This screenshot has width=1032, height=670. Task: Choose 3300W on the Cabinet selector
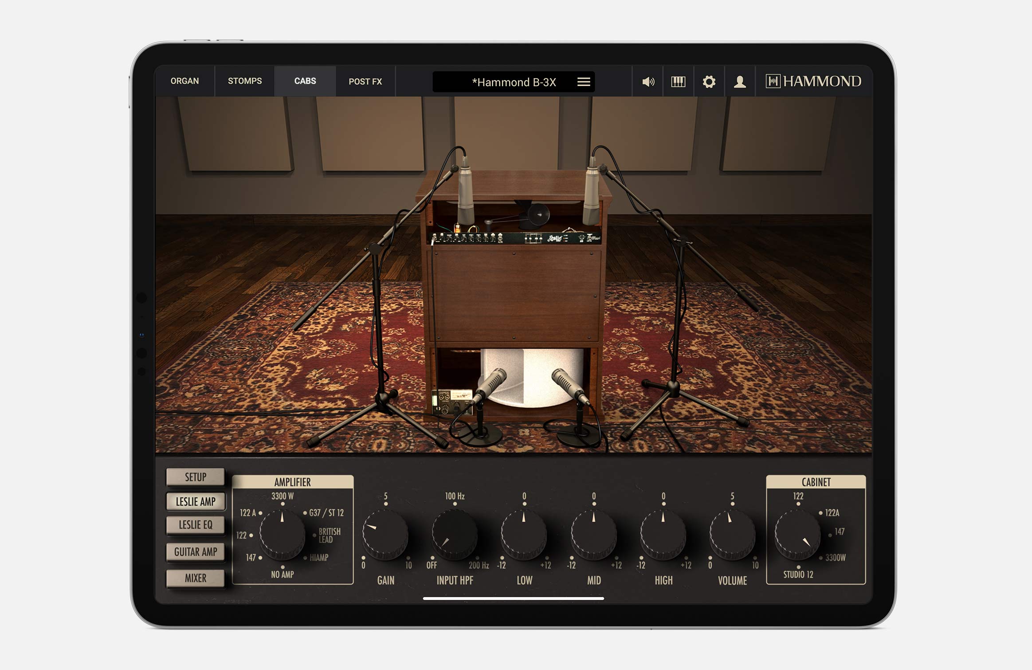click(x=834, y=558)
